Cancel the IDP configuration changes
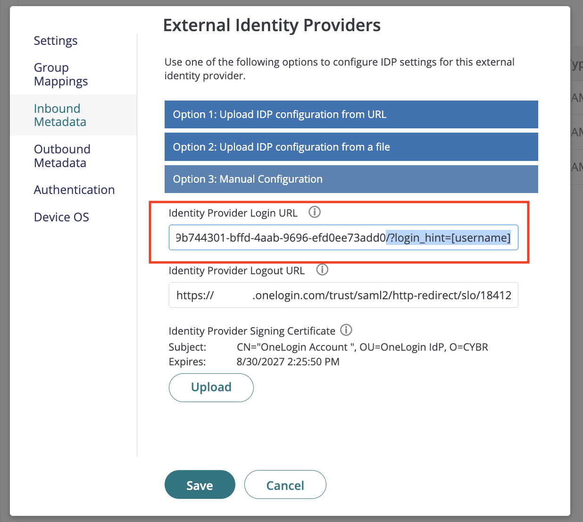The height and width of the screenshot is (522, 583). click(285, 485)
